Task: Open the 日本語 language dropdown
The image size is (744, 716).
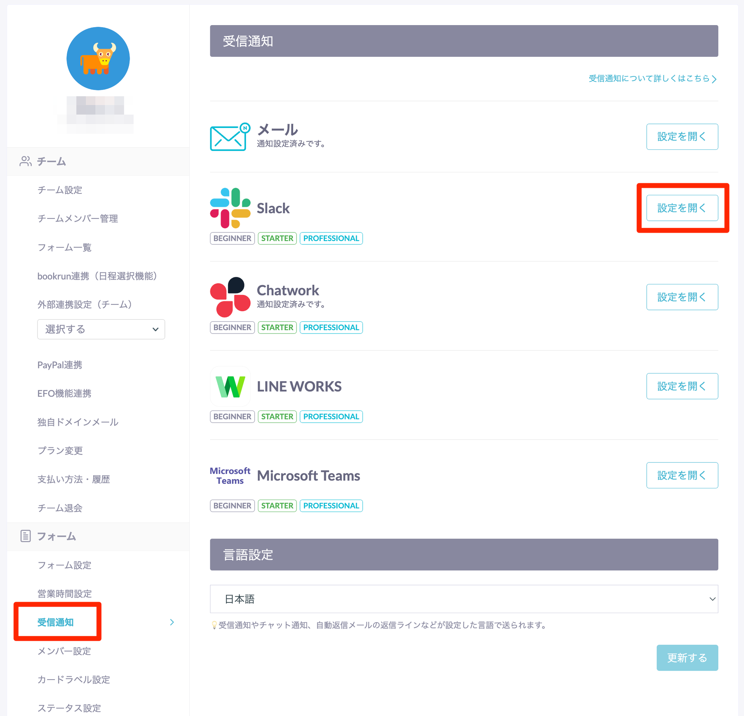Action: tap(464, 599)
